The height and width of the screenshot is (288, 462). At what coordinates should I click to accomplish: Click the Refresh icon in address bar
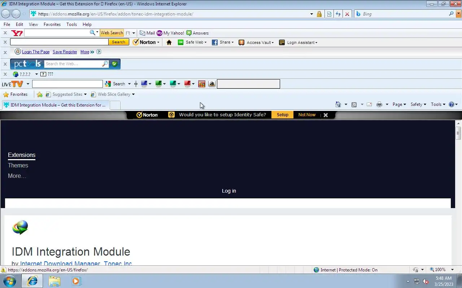tap(338, 14)
